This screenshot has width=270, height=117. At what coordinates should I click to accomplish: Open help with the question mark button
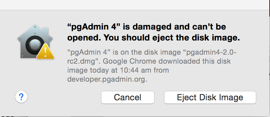pos(21,97)
